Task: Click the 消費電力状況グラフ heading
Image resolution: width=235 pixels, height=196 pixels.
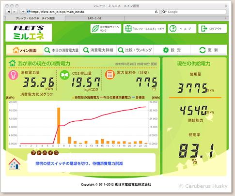Action: coord(36,94)
